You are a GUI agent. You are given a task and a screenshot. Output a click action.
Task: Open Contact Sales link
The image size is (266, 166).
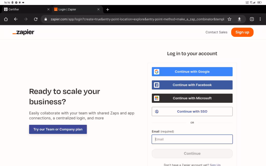(216, 32)
